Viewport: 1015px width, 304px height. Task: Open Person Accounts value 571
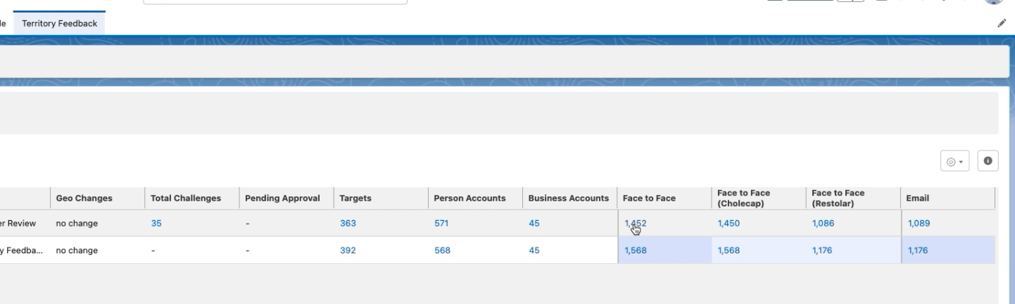point(441,223)
